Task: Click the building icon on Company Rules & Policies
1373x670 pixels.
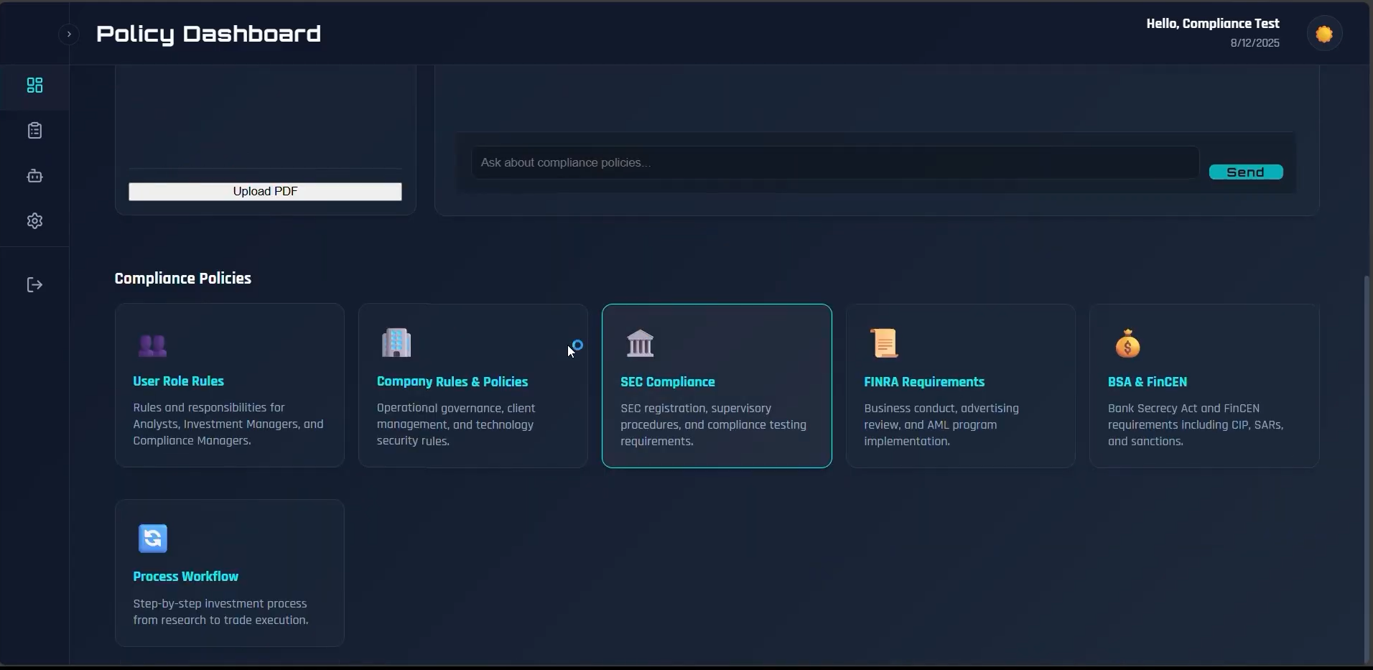Action: [x=396, y=343]
